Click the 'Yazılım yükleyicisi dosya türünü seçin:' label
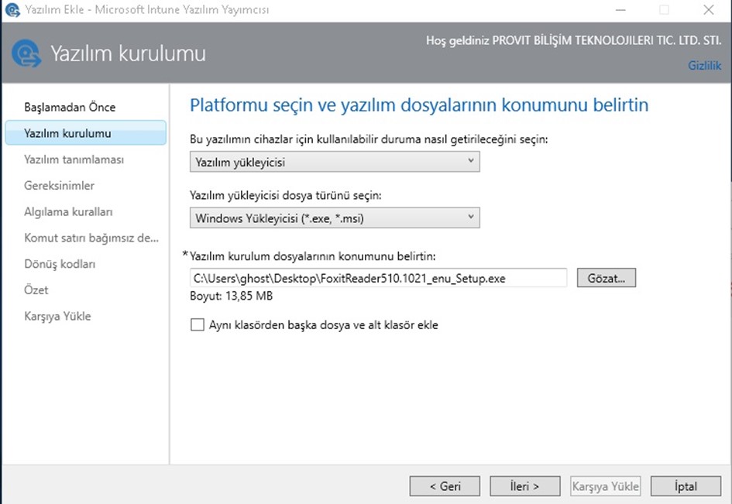 click(x=285, y=196)
